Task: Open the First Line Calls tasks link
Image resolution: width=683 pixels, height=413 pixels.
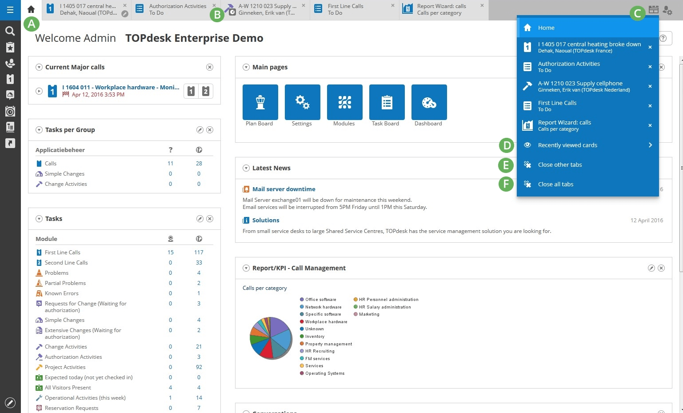Action: [x=63, y=253]
